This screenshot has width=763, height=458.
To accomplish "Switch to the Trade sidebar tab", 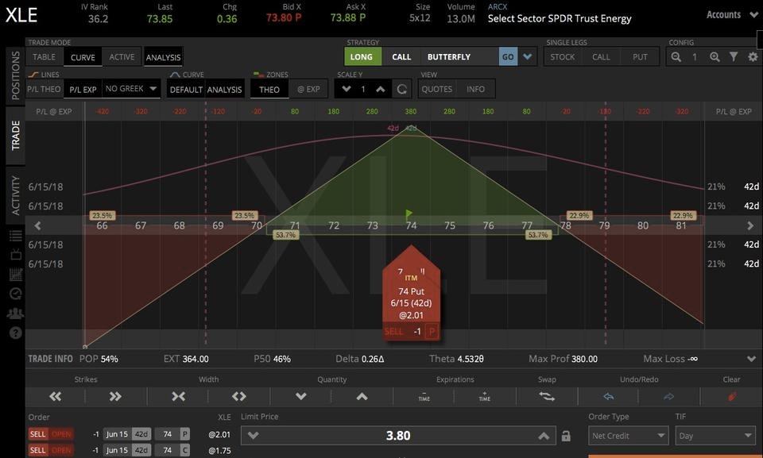I will (x=15, y=135).
